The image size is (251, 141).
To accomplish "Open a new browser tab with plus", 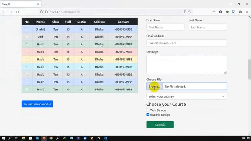I will pos(45,4).
